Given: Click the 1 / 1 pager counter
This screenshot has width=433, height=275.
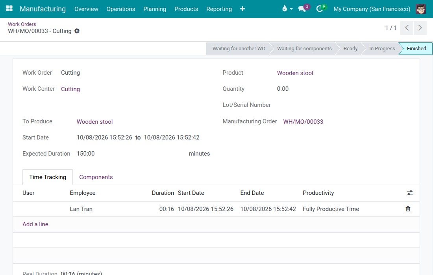Looking at the screenshot, I should click(x=391, y=28).
